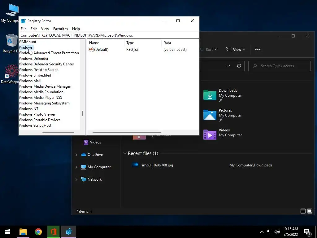Open the Videos folder in Quick access
Viewport: 317px width, 238px height.
[x=222, y=135]
